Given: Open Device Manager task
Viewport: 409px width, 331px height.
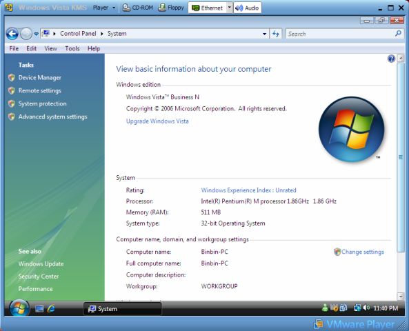Looking at the screenshot, I should pos(39,77).
